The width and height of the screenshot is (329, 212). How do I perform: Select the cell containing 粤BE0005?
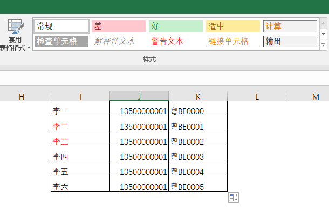coord(198,183)
